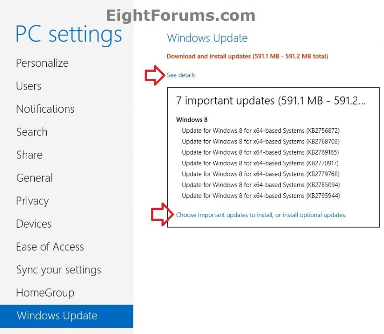This screenshot has height=334, width=384.
Task: Open Sync your settings
Action: [58, 270]
